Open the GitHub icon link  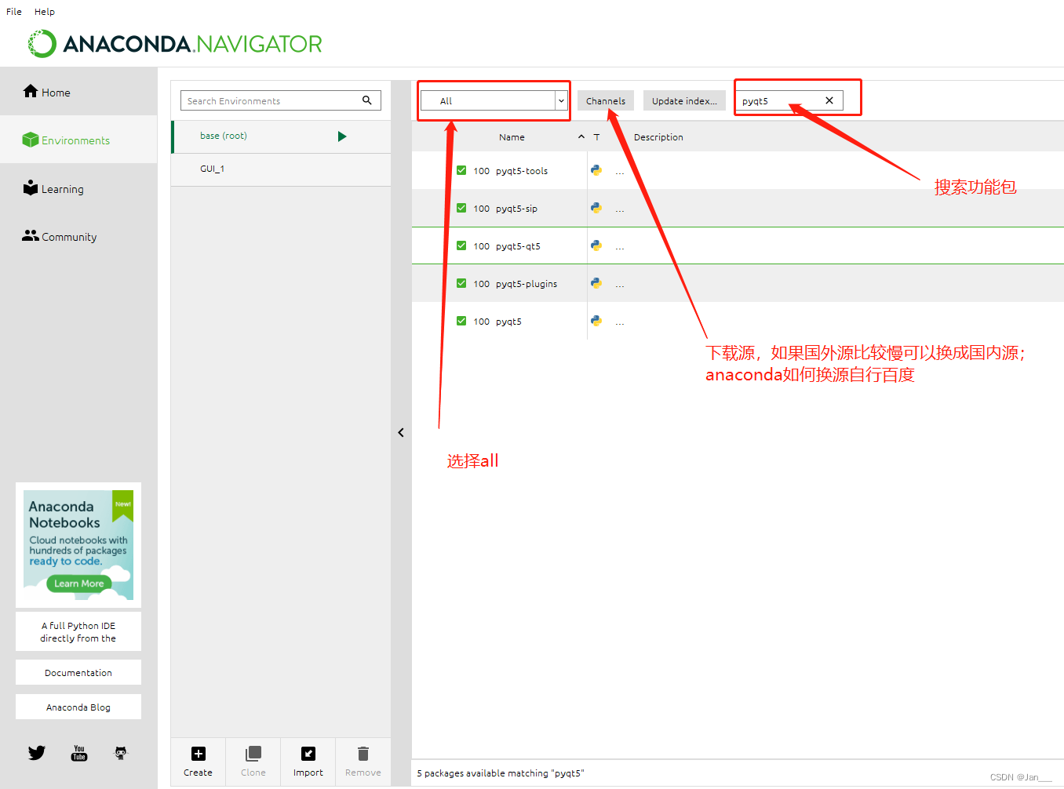point(120,753)
